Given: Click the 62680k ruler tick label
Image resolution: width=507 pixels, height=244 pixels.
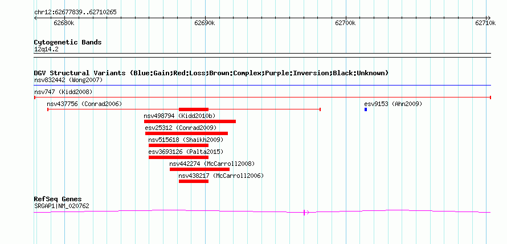Looking at the screenshot, I should pyautogui.click(x=64, y=23).
